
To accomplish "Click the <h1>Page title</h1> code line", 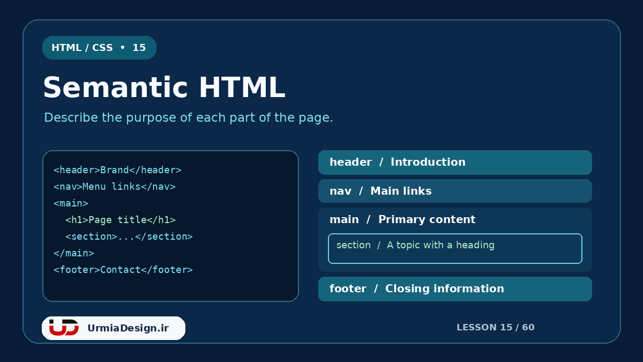I will click(x=121, y=220).
